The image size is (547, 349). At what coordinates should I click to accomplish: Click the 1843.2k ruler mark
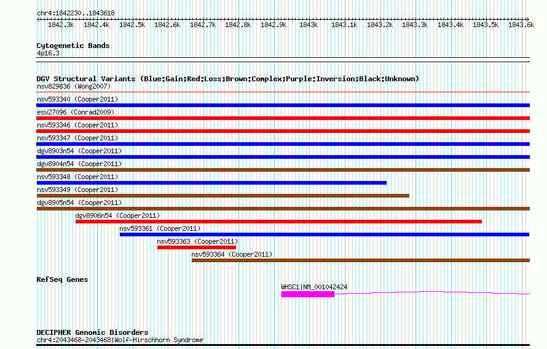pyautogui.click(x=380, y=25)
